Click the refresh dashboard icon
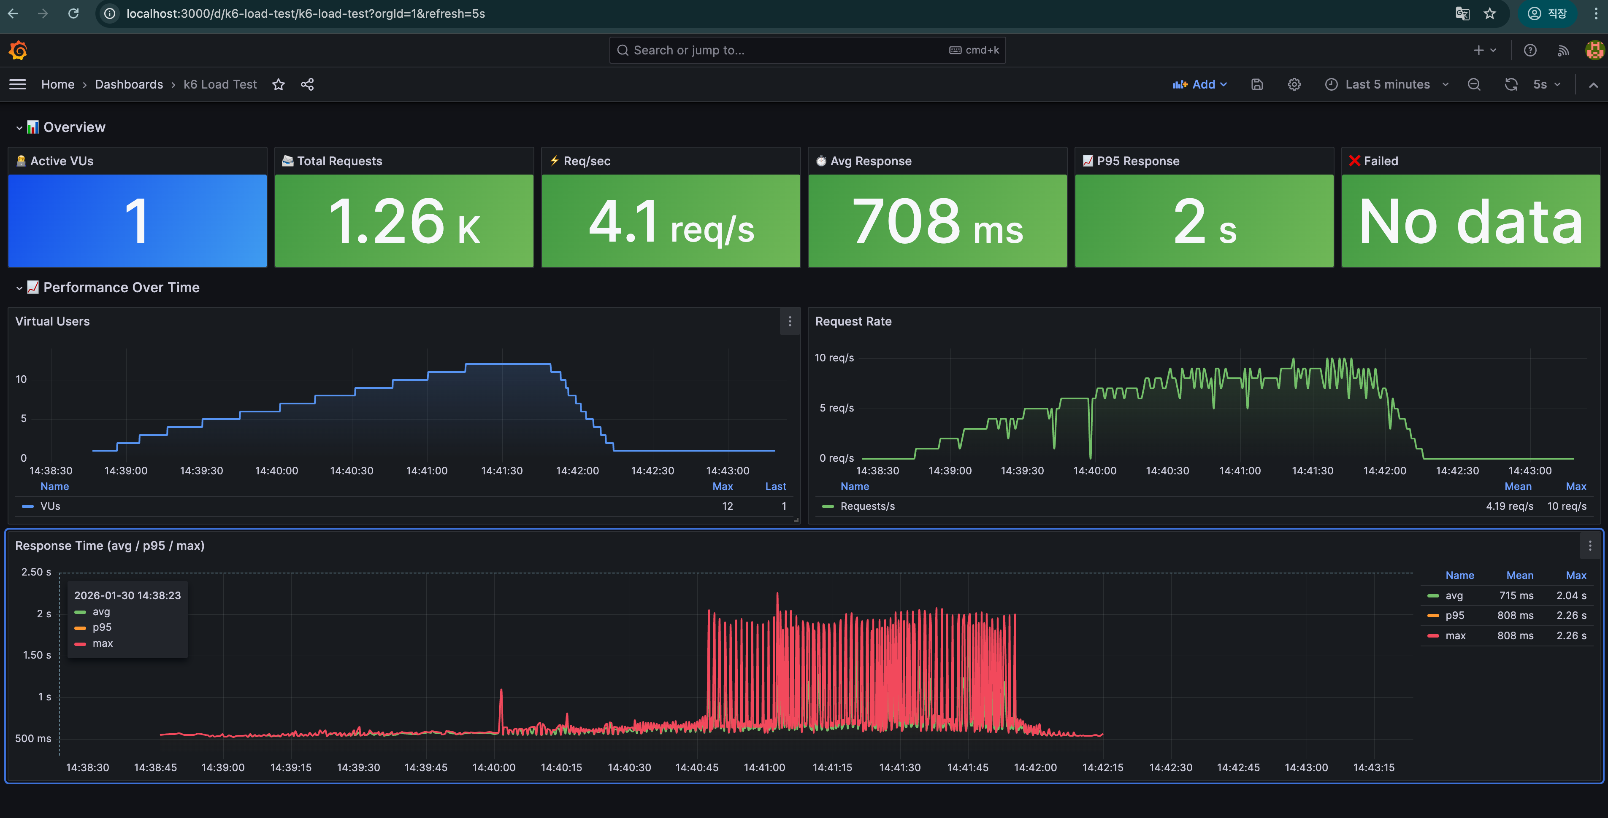Image resolution: width=1608 pixels, height=818 pixels. coord(1511,84)
